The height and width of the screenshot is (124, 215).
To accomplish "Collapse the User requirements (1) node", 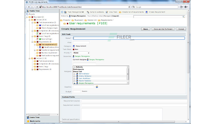I will pos(35,45).
